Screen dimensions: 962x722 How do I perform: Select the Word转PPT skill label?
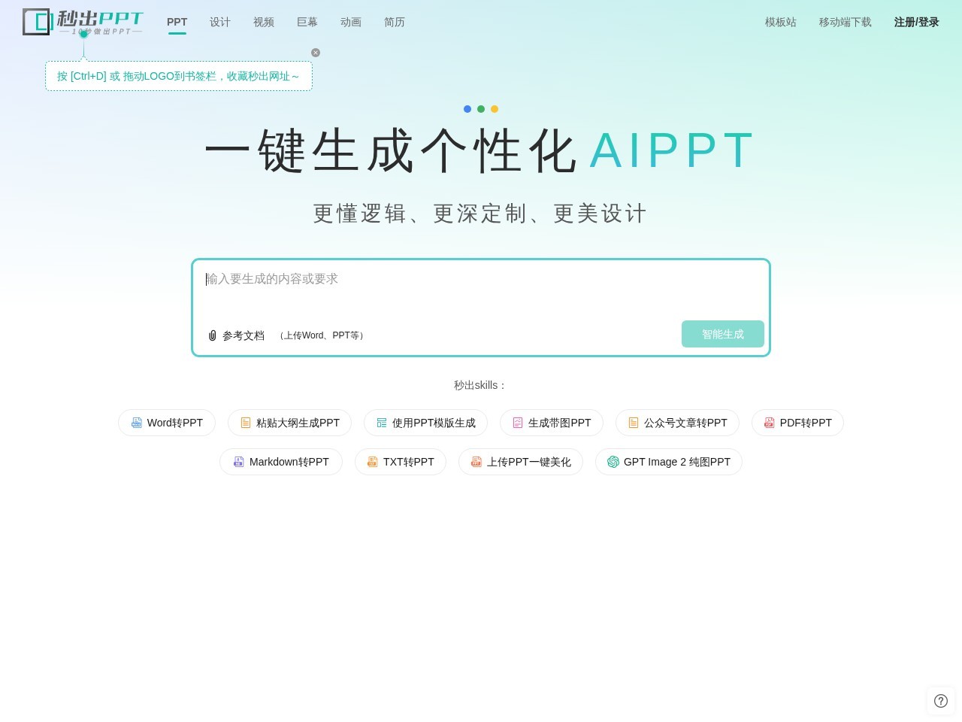(x=175, y=423)
